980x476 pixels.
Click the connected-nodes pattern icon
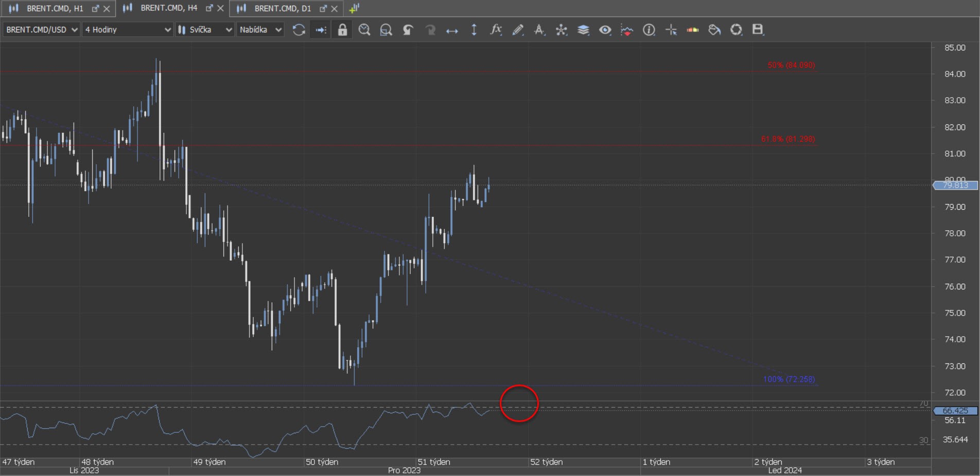[562, 30]
